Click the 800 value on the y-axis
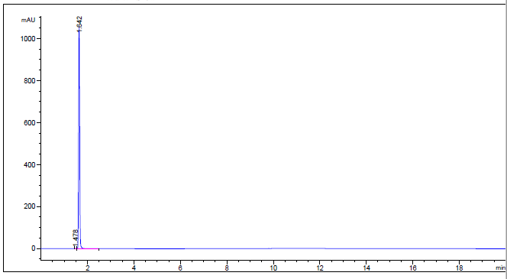Viewport: 507px width, 279px height. (31, 80)
